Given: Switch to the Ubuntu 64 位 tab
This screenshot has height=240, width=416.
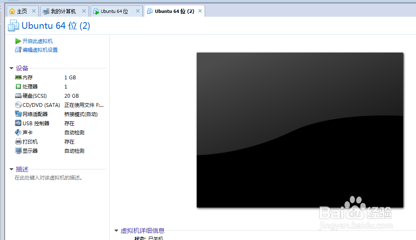Looking at the screenshot, I should pyautogui.click(x=117, y=11).
